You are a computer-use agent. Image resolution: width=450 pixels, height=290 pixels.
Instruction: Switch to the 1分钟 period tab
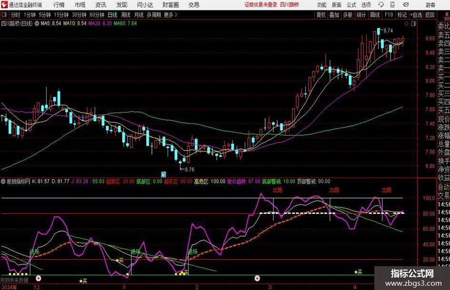(x=30, y=15)
